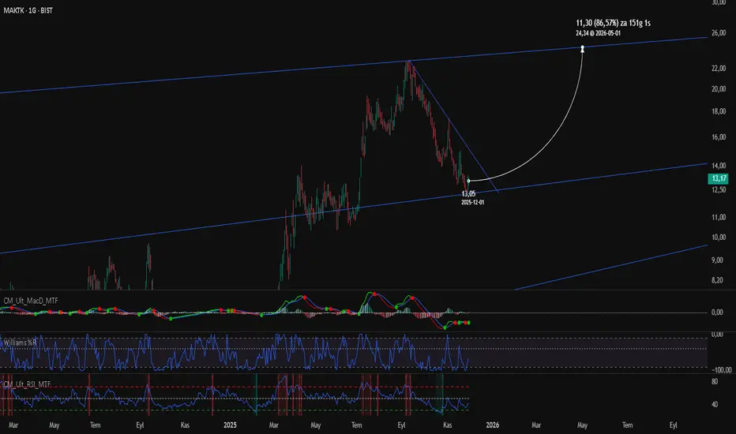Click the 9,00 price axis label

(x=717, y=260)
